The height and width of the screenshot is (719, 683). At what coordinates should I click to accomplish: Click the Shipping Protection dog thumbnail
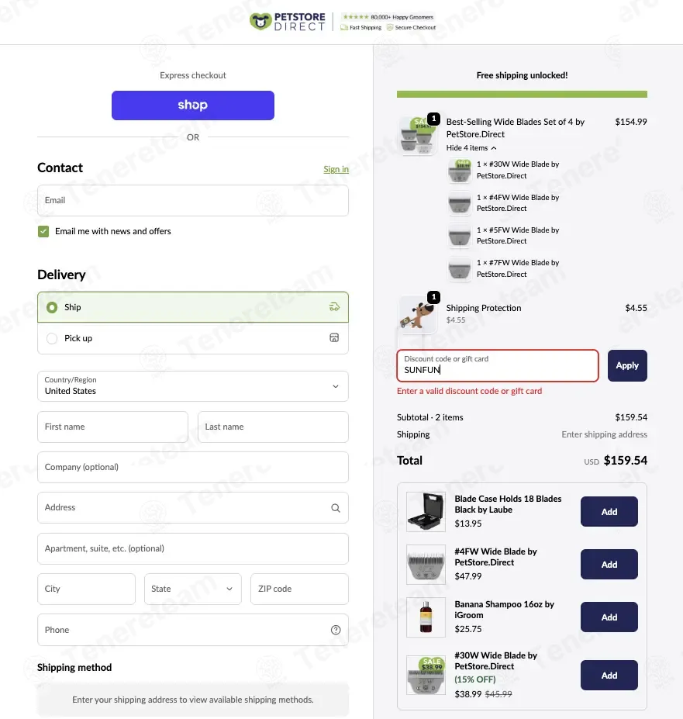coord(415,313)
